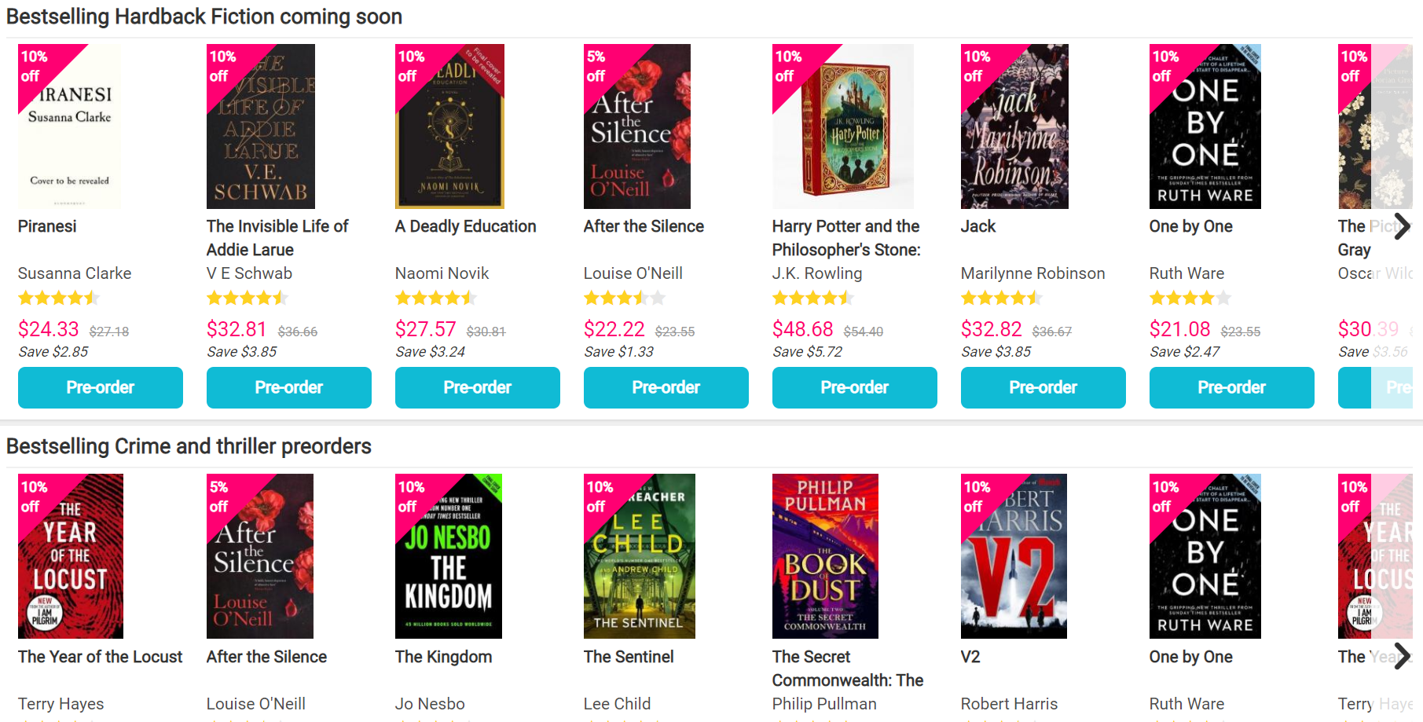The image size is (1423, 722).
Task: Click the star rating for One by One
Action: click(1190, 298)
